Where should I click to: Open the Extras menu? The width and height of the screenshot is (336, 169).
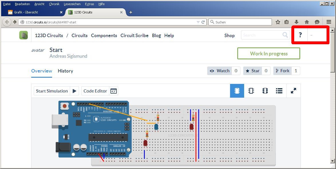[x=89, y=4]
